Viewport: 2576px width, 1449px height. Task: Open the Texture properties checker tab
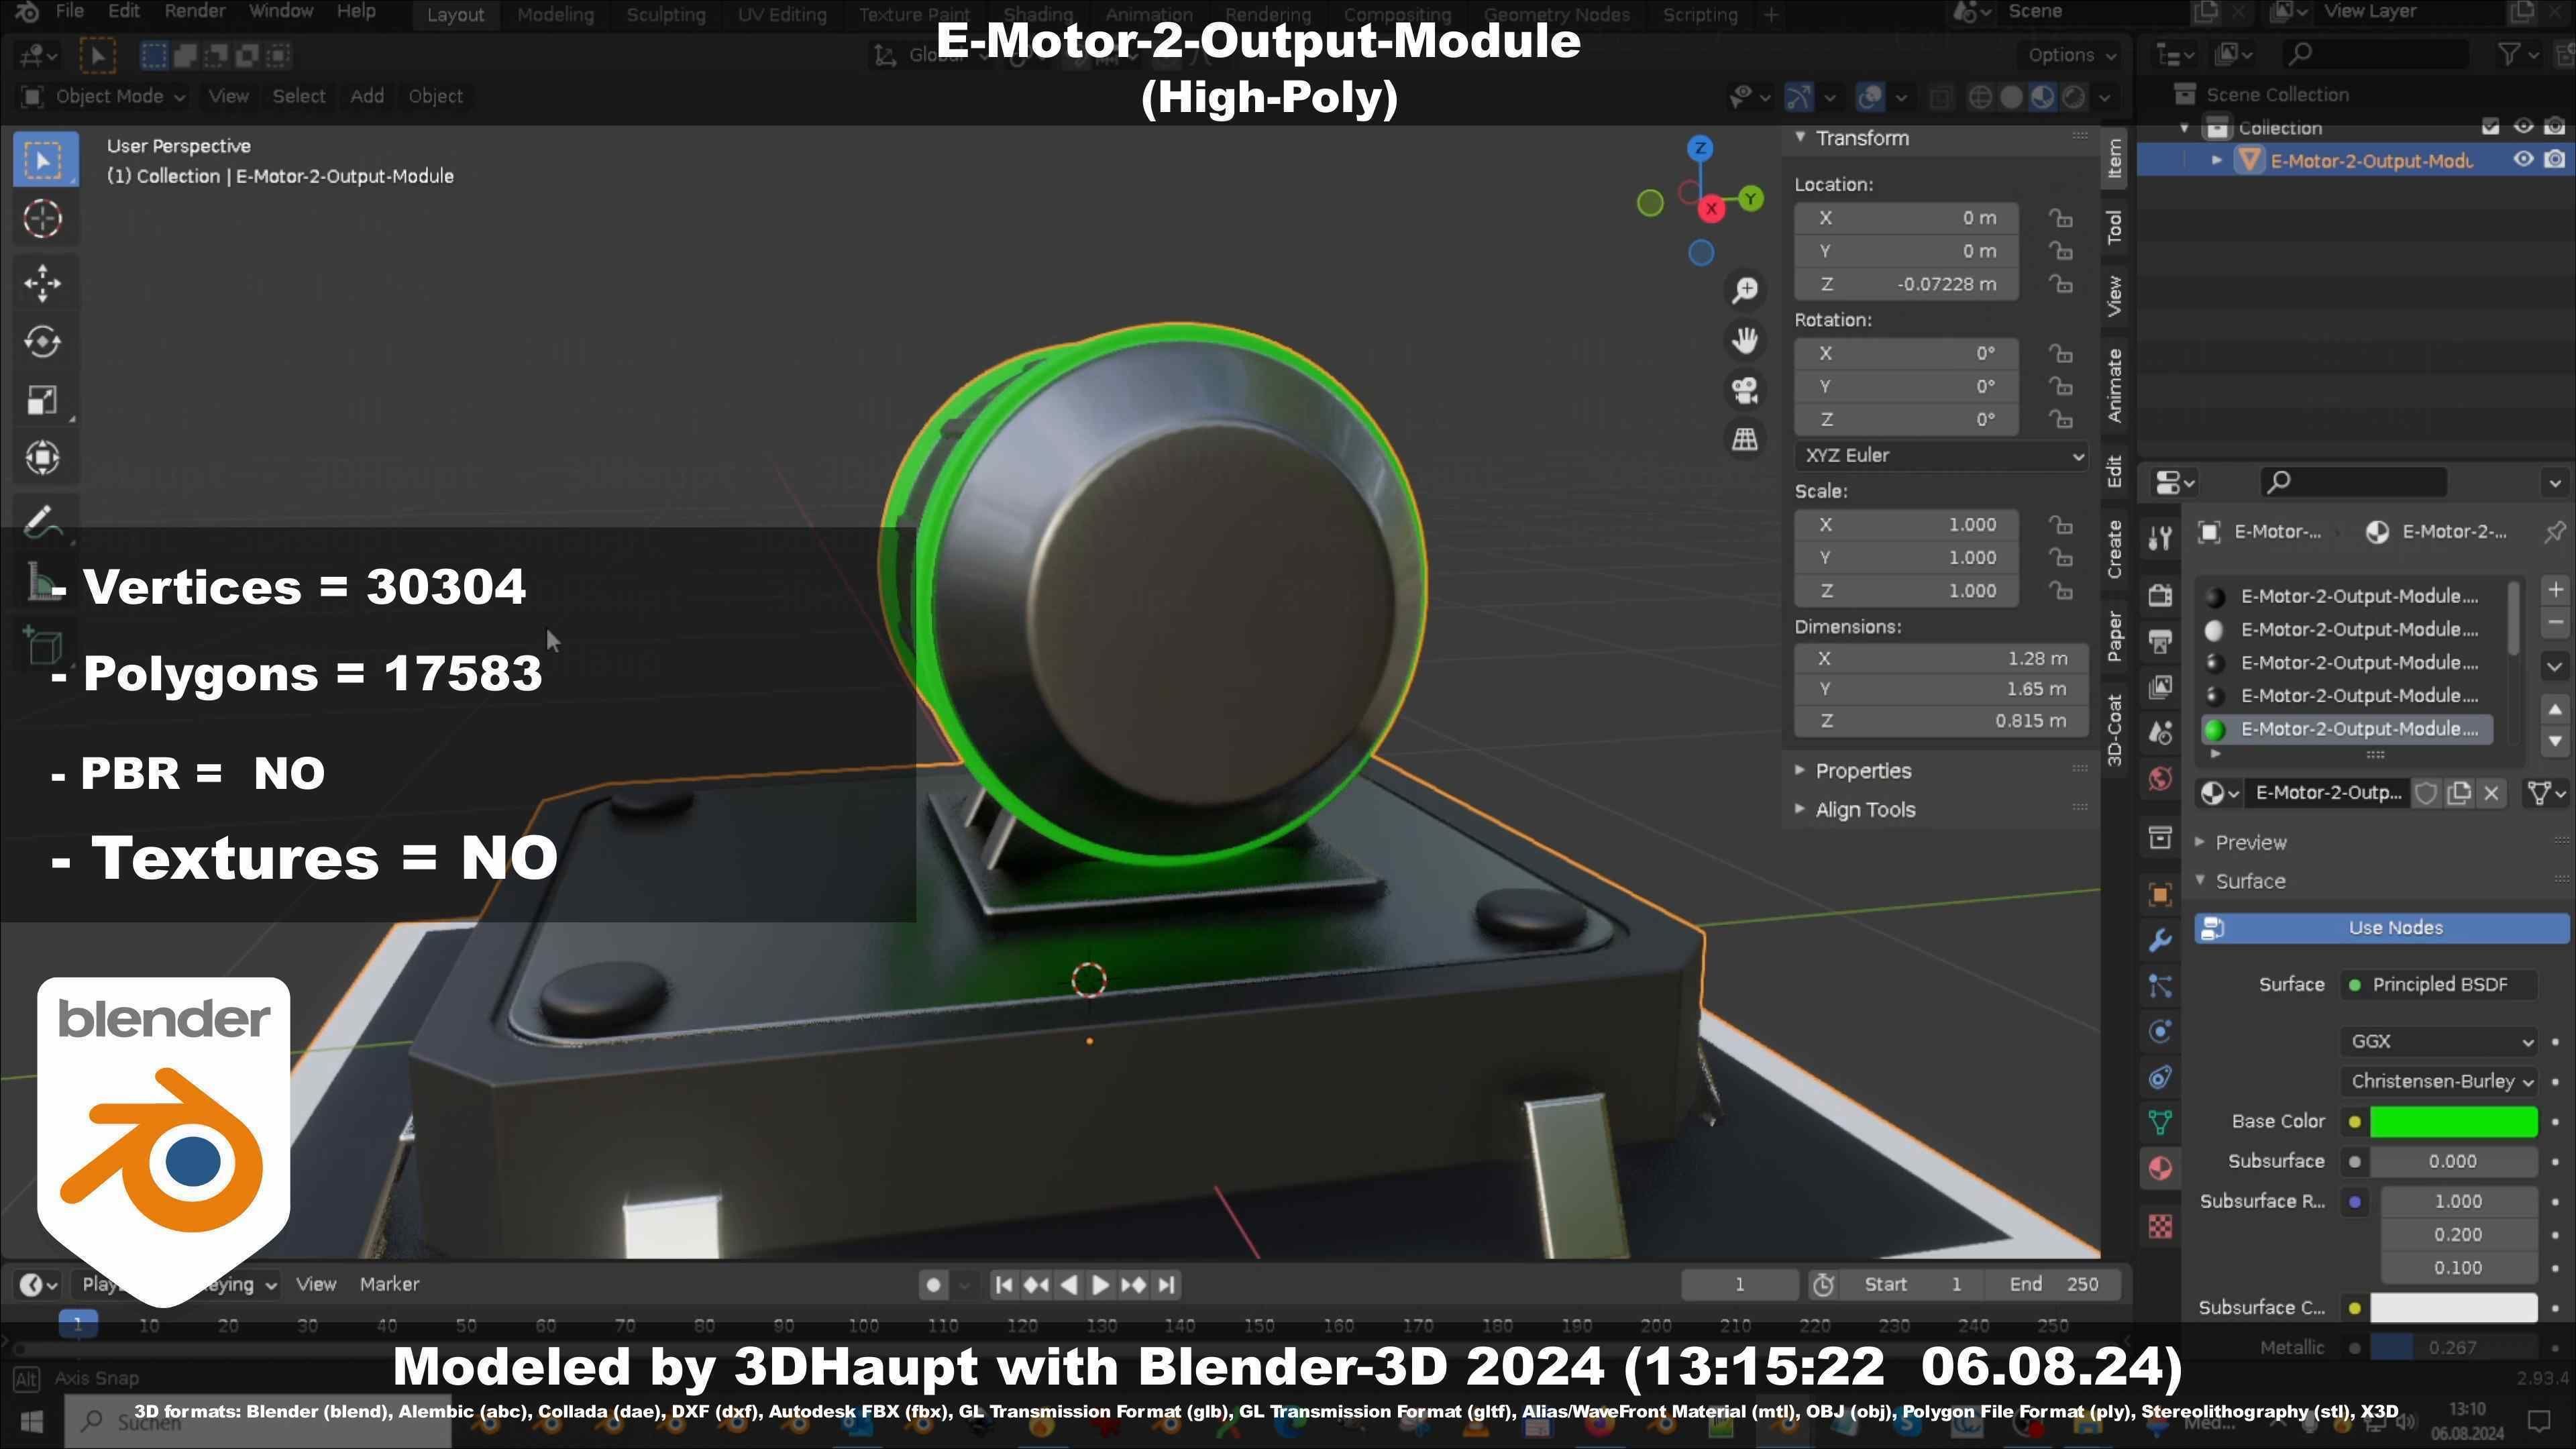(x=2160, y=1226)
